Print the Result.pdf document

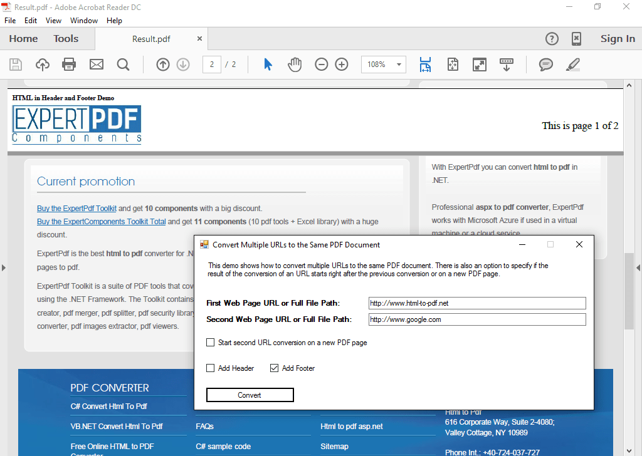pos(69,64)
